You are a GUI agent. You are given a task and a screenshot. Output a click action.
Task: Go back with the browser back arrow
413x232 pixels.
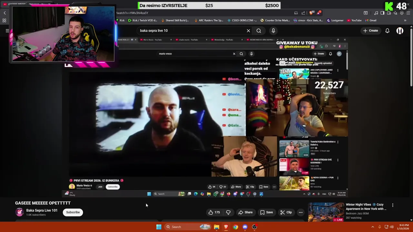pyautogui.click(x=5, y=13)
